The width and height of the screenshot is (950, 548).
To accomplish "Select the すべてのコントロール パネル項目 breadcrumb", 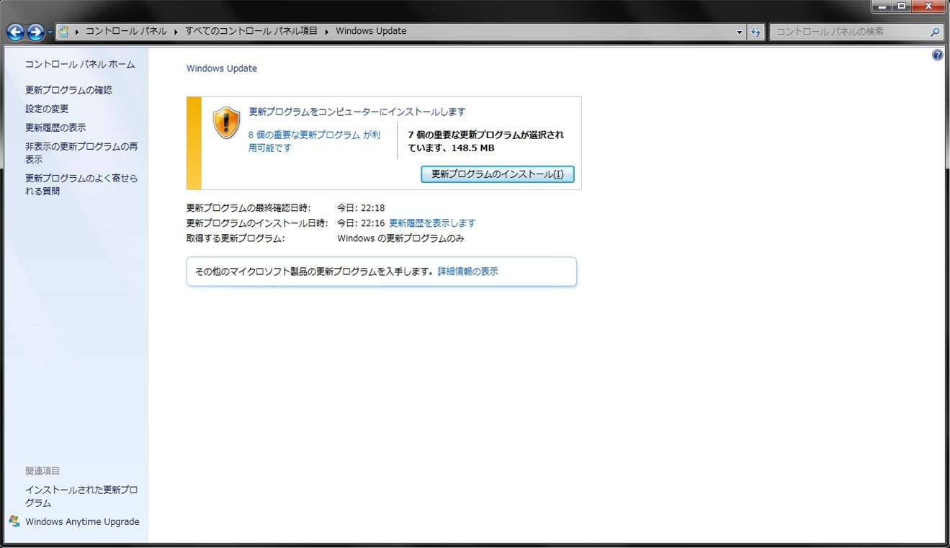I will coord(251,31).
